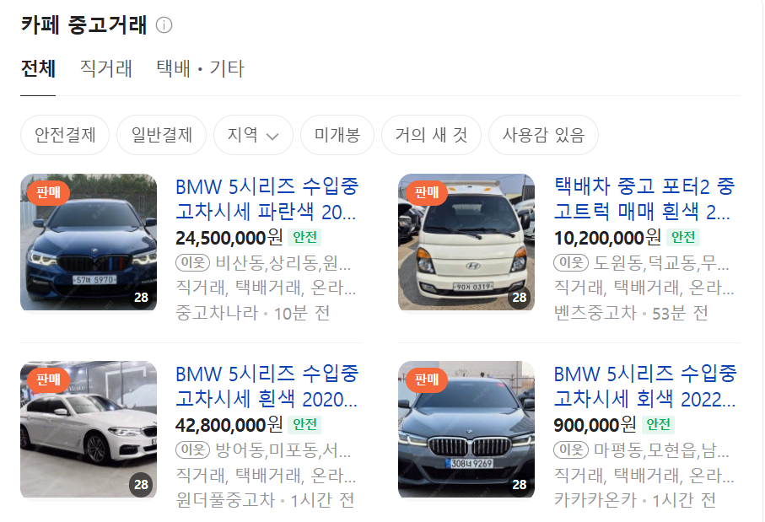
Task: Open 택배차 중고 포터2 listing title
Action: pyautogui.click(x=644, y=199)
